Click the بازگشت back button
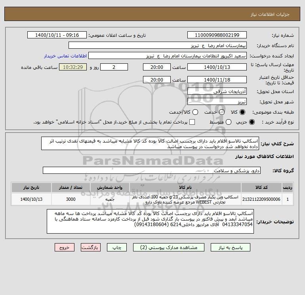 pos(91,247)
